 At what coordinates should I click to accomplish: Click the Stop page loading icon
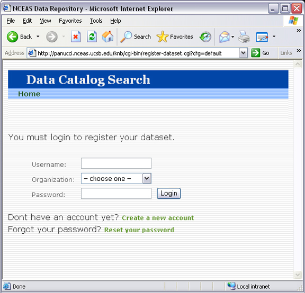point(76,36)
